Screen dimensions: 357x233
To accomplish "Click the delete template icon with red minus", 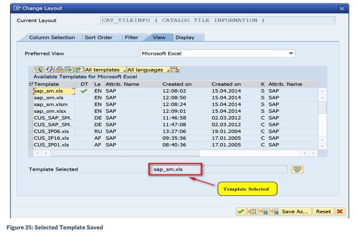I will pyautogui.click(x=175, y=69).
